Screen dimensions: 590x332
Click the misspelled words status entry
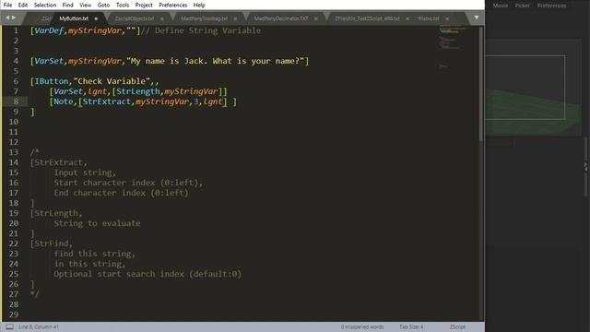[362, 326]
